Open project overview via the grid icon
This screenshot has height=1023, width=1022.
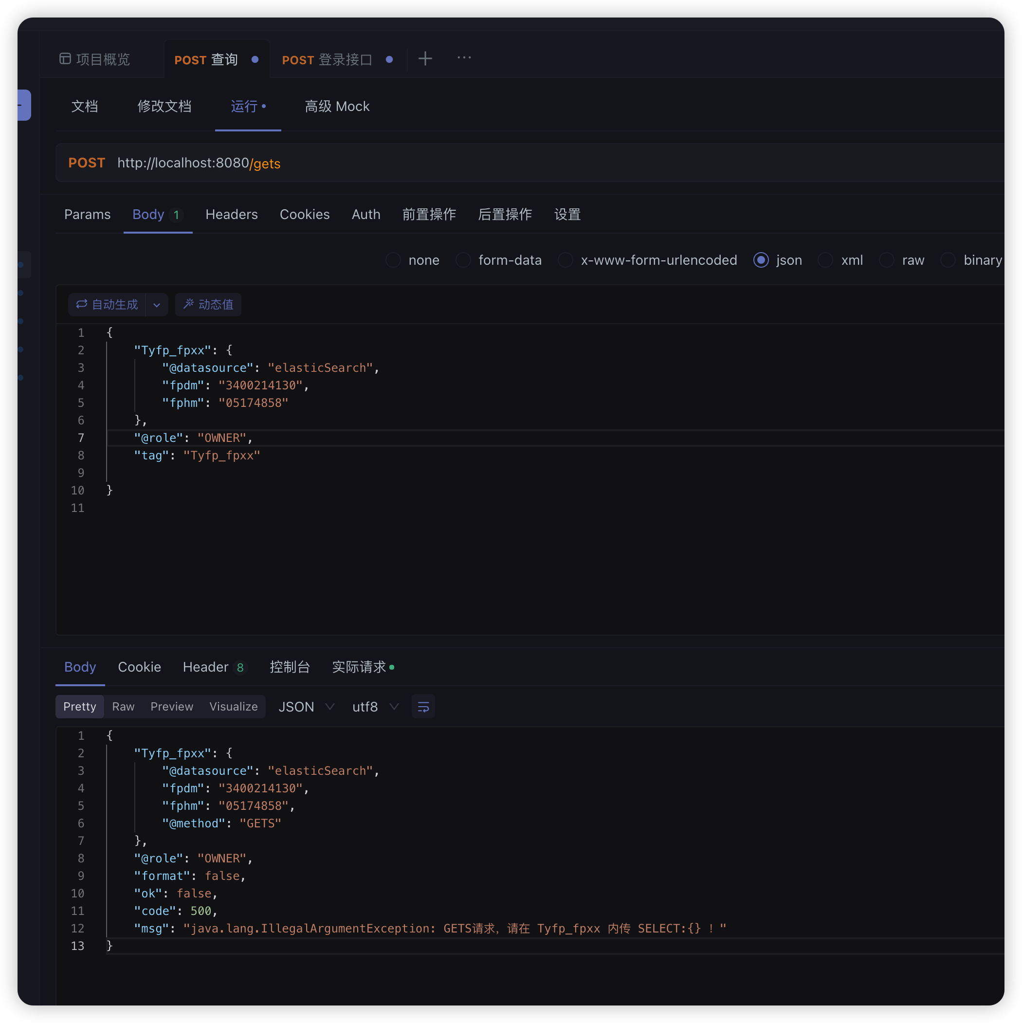coord(65,59)
